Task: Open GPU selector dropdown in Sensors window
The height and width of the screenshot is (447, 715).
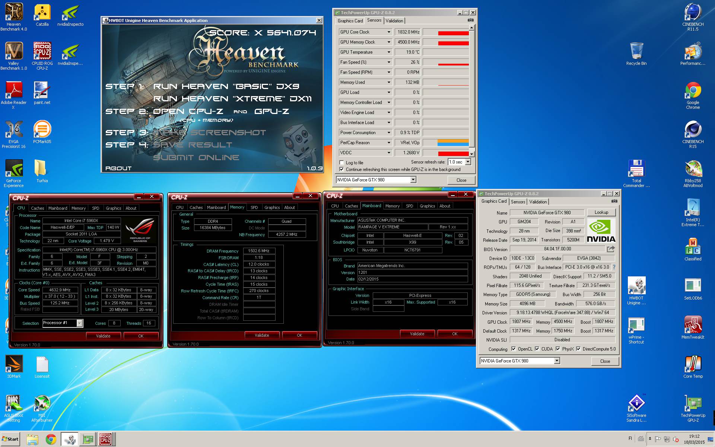Action: click(413, 180)
